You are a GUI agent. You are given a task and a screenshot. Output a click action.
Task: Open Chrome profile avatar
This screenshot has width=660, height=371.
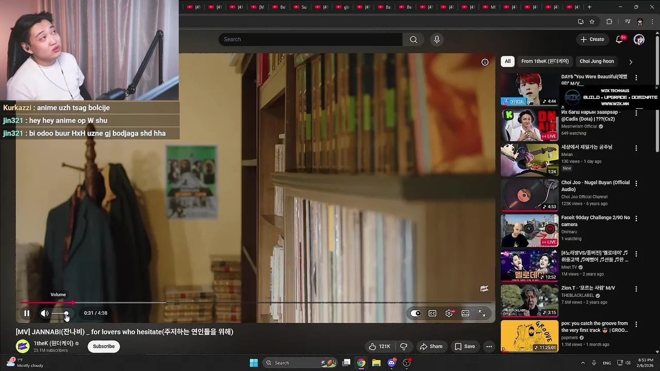tap(640, 22)
